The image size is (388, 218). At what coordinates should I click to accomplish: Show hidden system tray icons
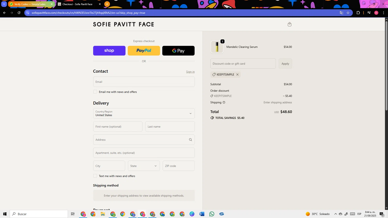click(x=335, y=214)
